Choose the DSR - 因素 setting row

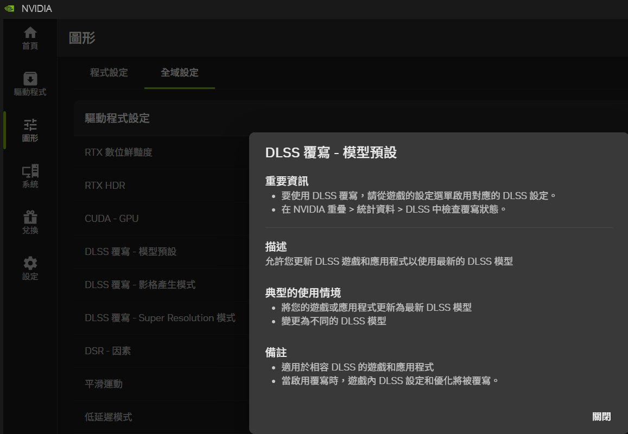tap(107, 351)
